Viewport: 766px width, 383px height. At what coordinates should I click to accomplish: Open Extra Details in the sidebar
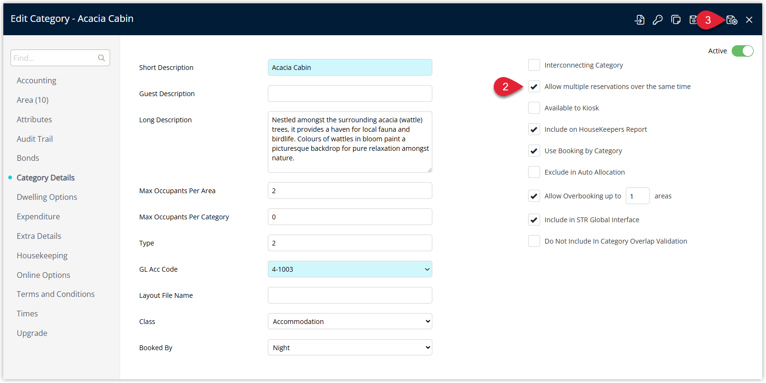tap(39, 236)
